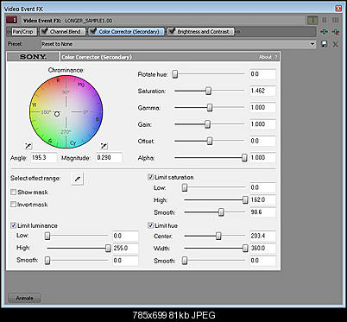Click the remove plug-in icon

coord(336,32)
